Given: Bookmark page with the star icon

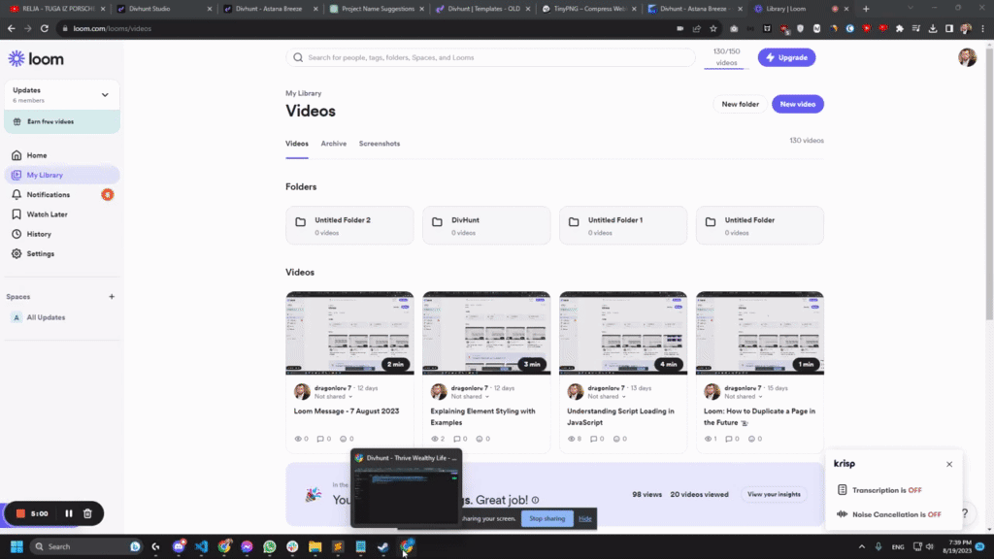Looking at the screenshot, I should [713, 28].
